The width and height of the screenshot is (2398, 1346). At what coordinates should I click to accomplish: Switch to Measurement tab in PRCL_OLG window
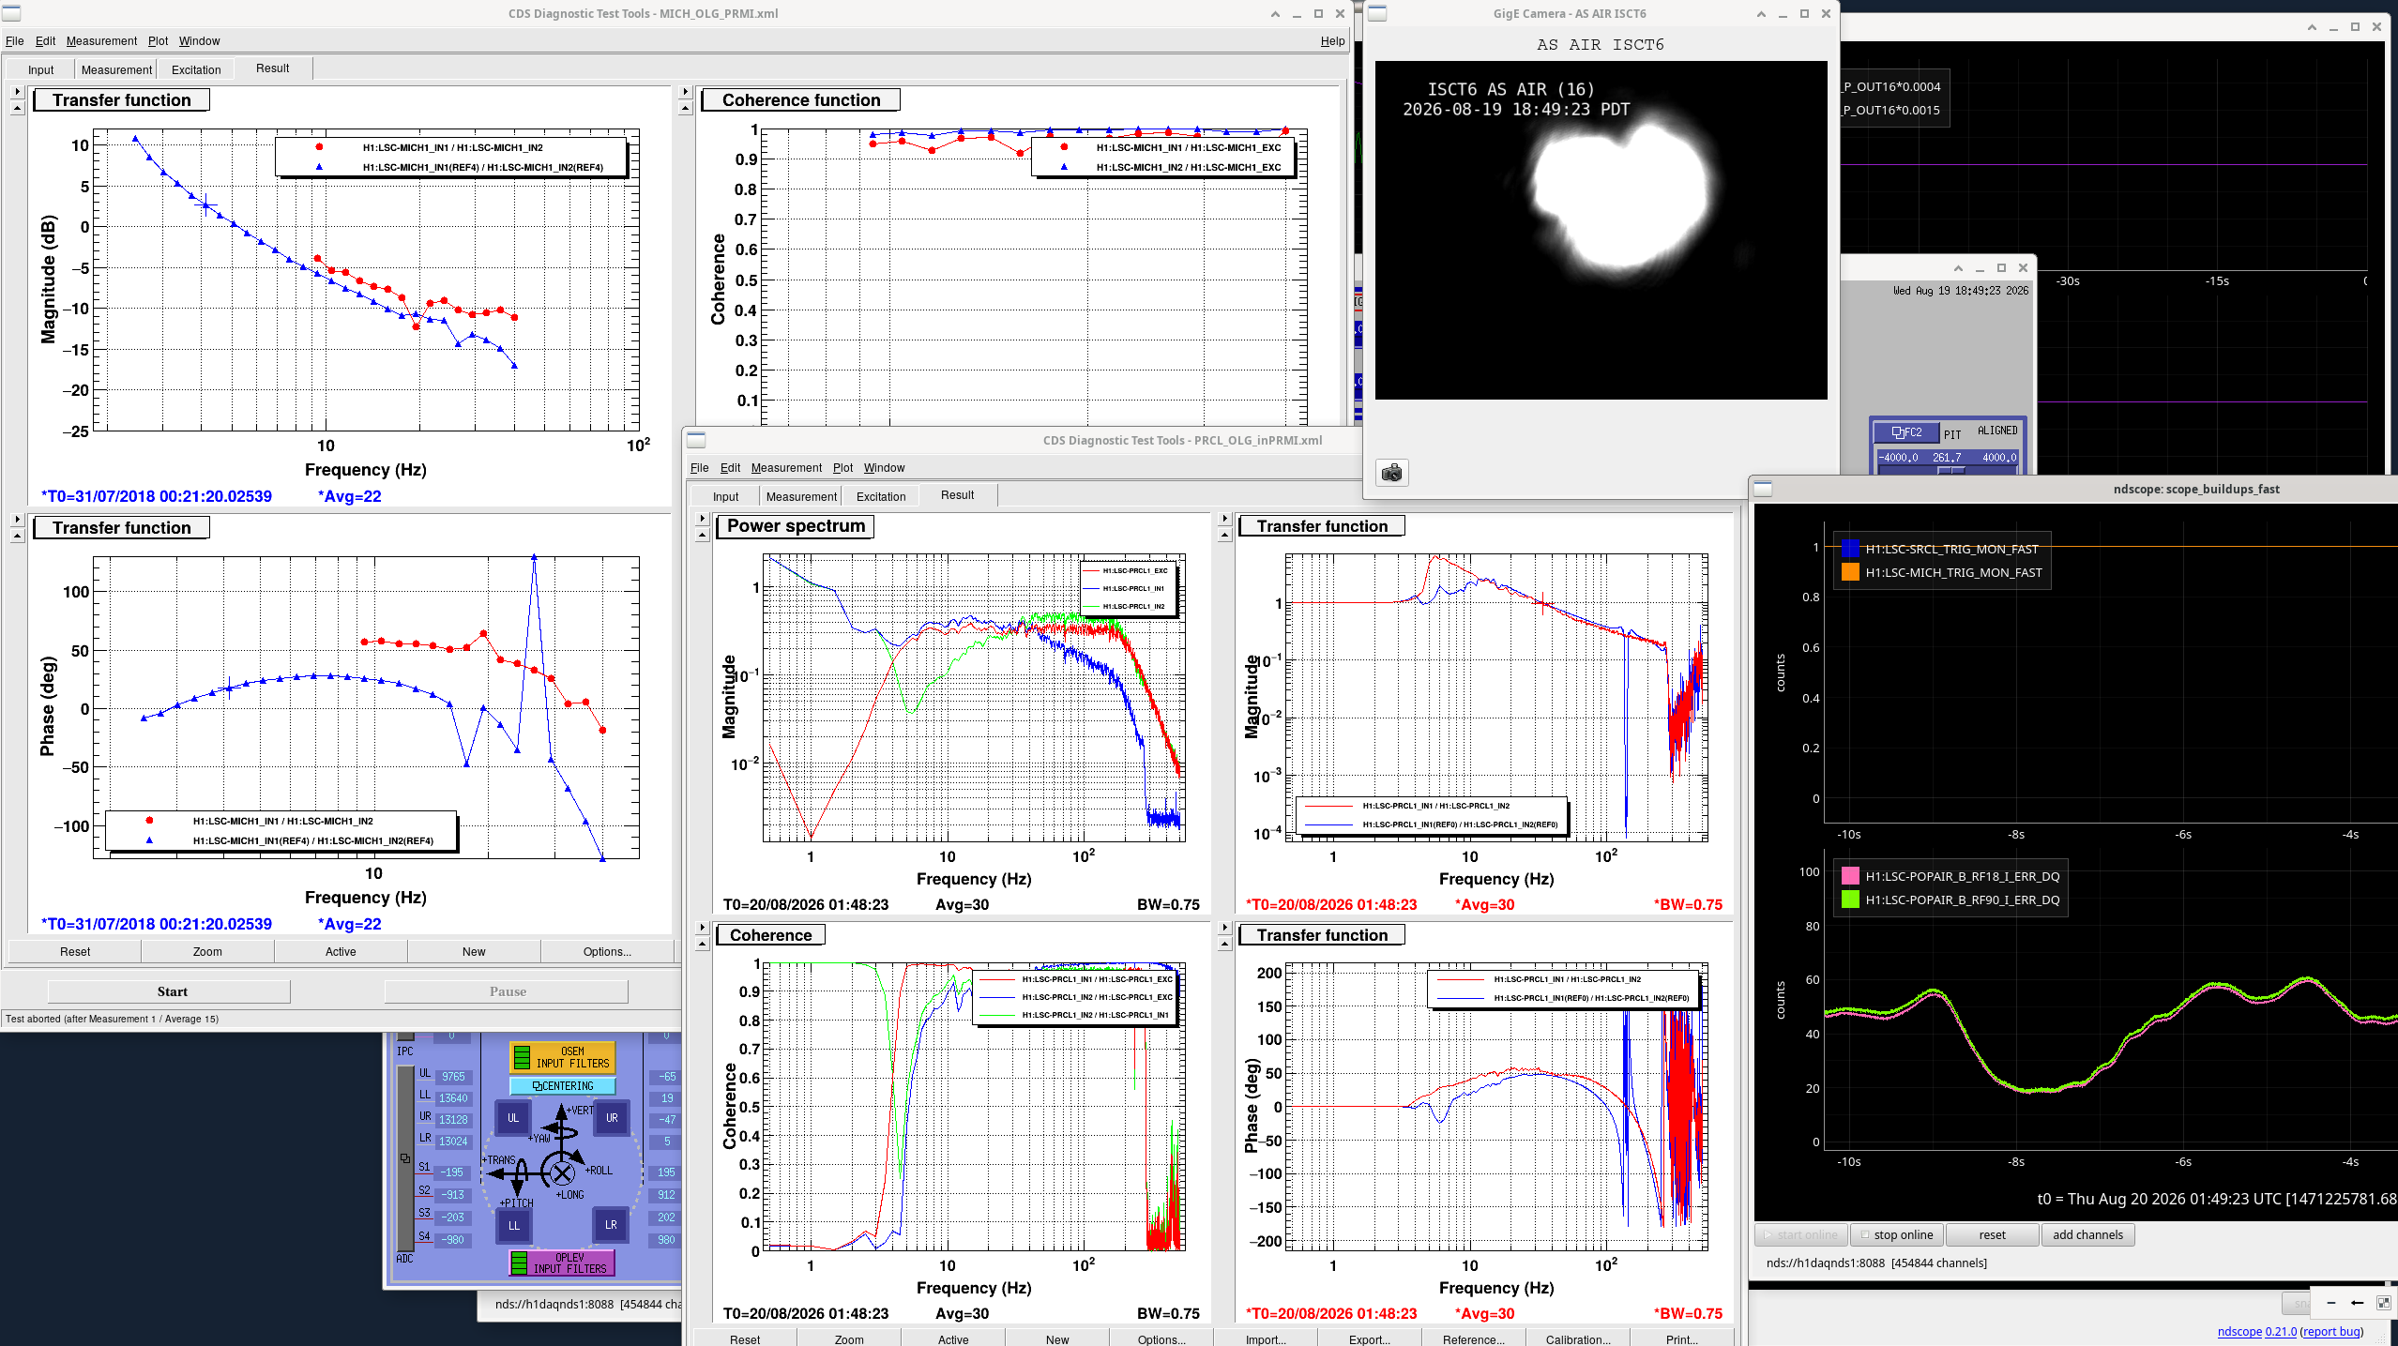(x=801, y=496)
